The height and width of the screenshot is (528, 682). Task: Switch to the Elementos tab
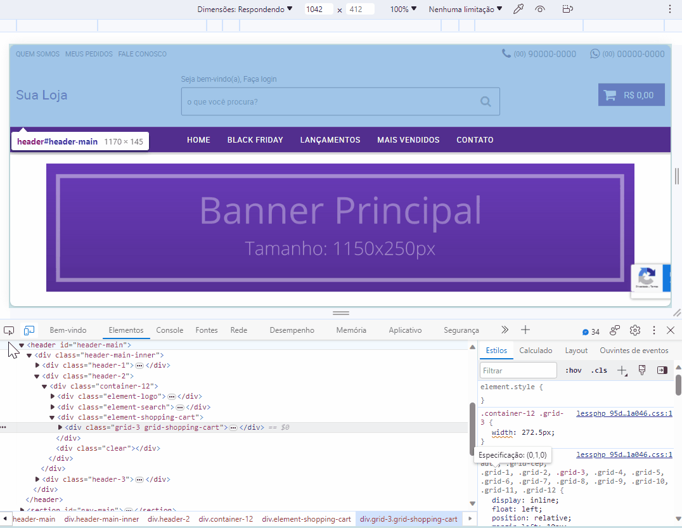pyautogui.click(x=125, y=330)
